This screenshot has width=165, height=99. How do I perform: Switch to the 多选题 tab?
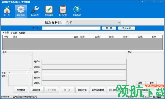(14, 33)
